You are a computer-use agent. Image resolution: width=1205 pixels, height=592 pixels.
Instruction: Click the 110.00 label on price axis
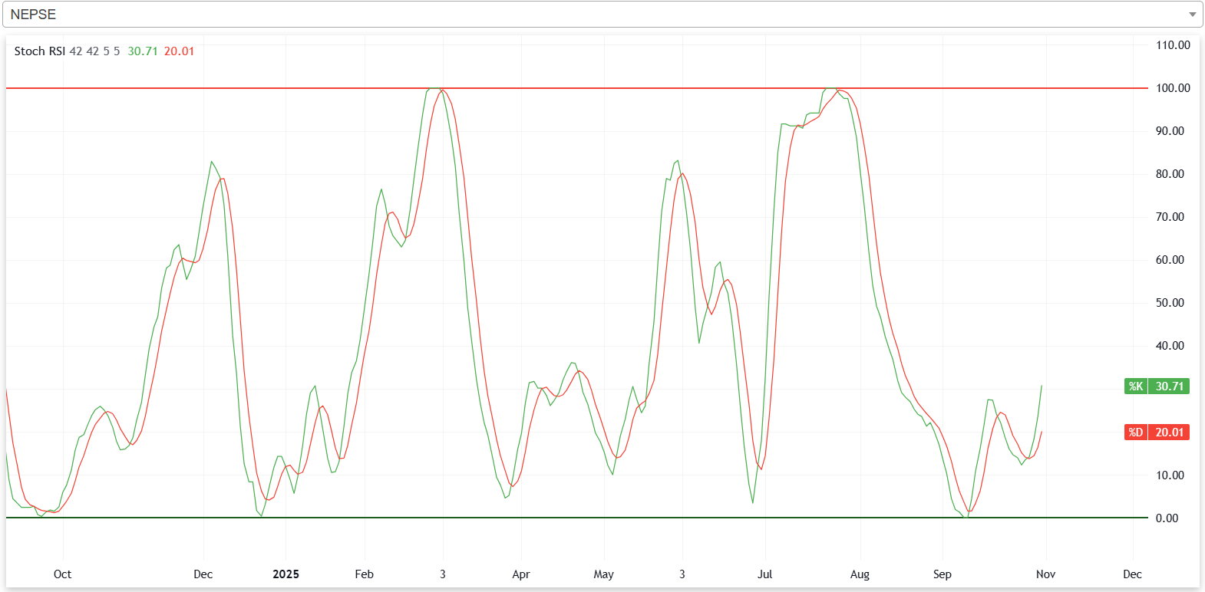(x=1172, y=45)
